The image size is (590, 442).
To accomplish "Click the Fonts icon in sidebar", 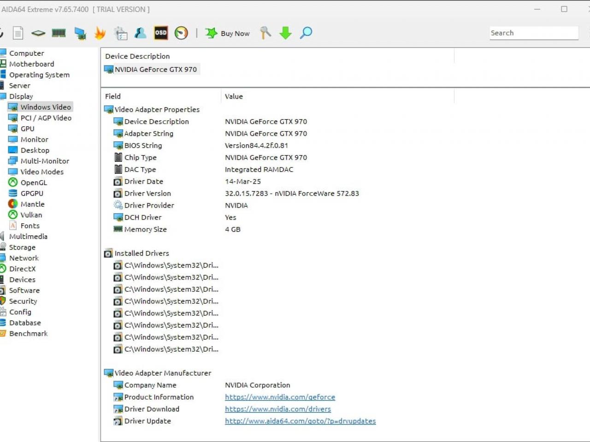I will (13, 226).
